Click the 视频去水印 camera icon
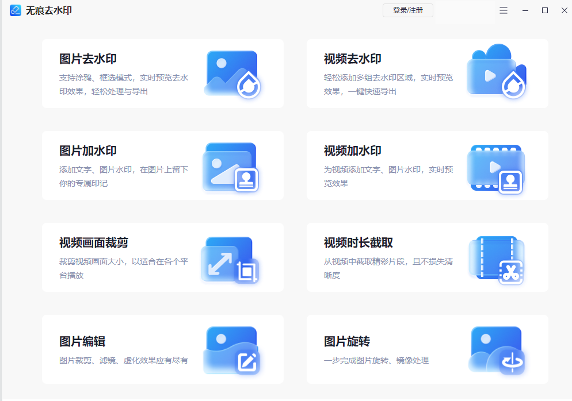 (x=496, y=72)
